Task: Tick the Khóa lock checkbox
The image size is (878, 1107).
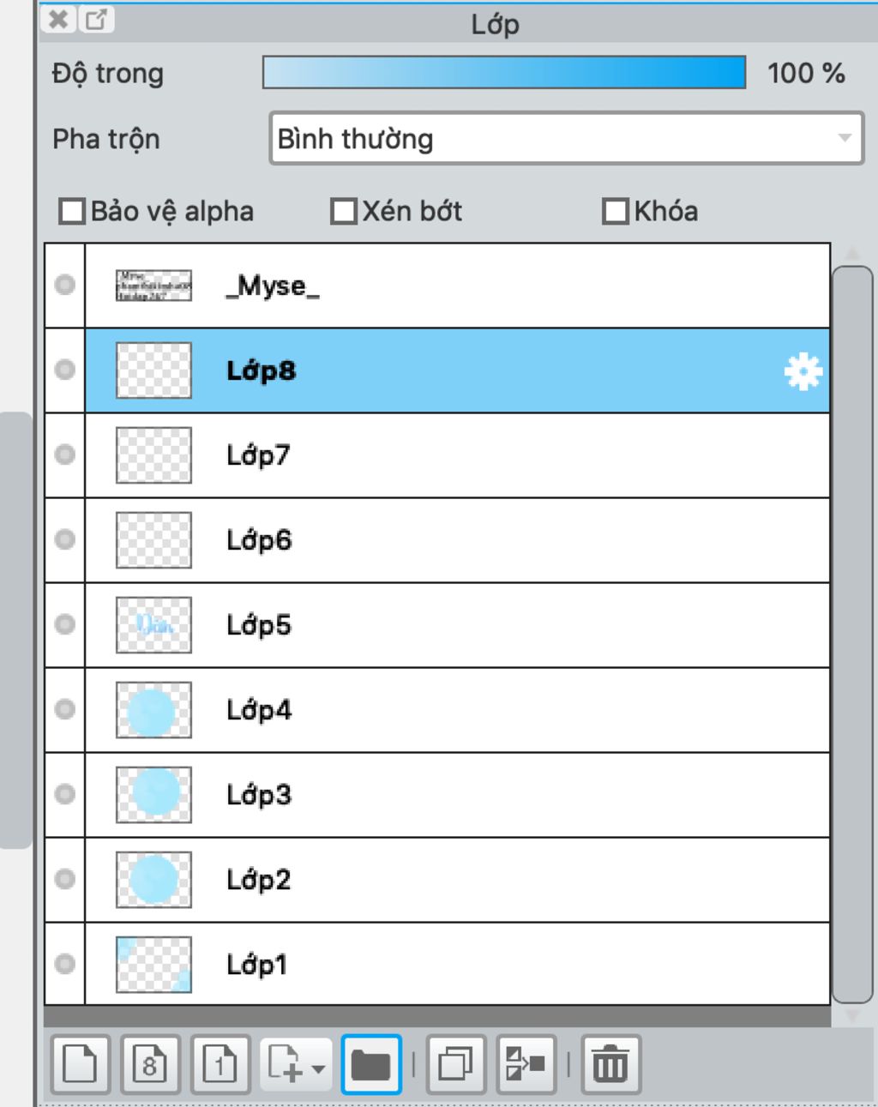Action: pos(616,211)
